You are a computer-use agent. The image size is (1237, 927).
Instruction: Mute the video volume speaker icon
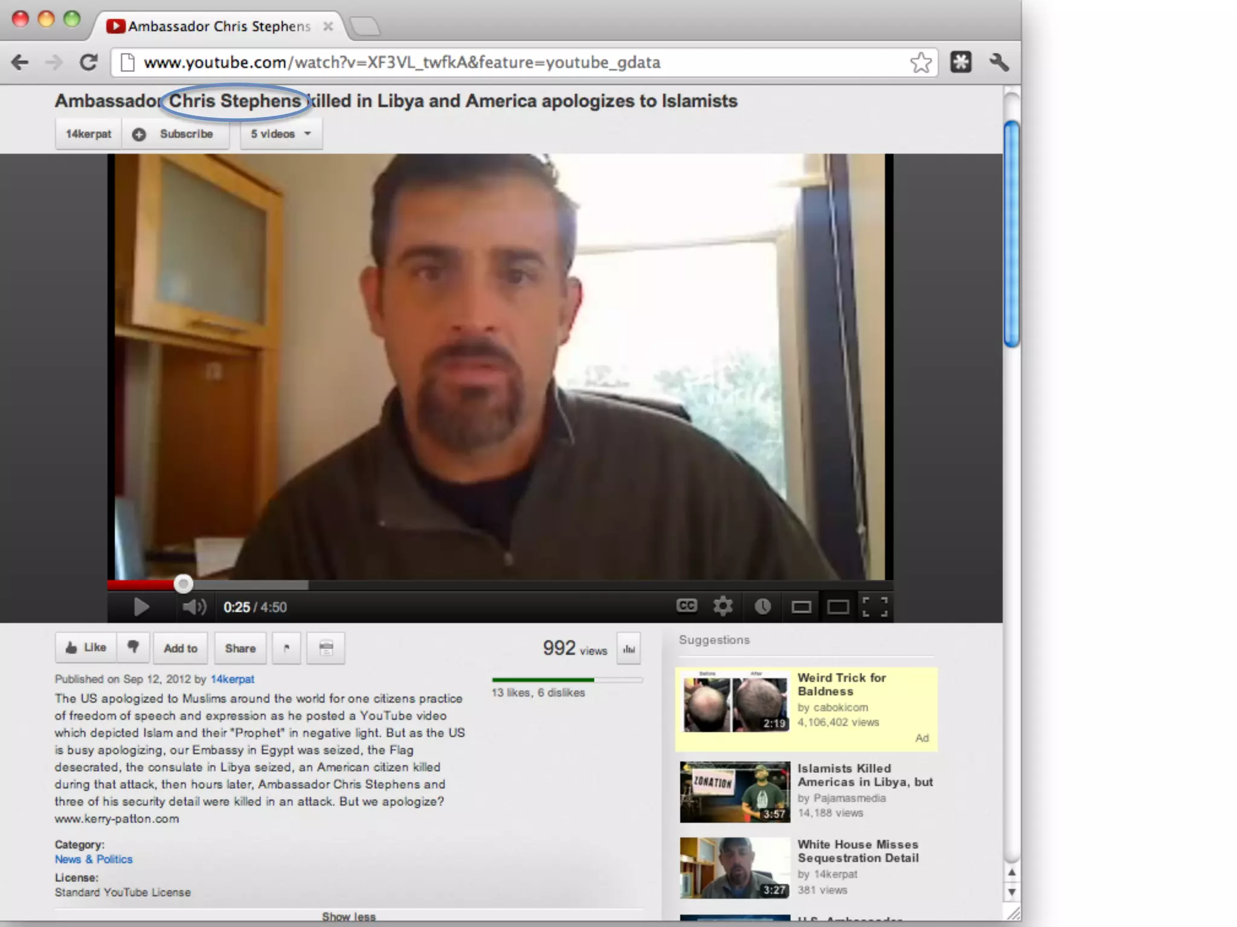point(194,607)
